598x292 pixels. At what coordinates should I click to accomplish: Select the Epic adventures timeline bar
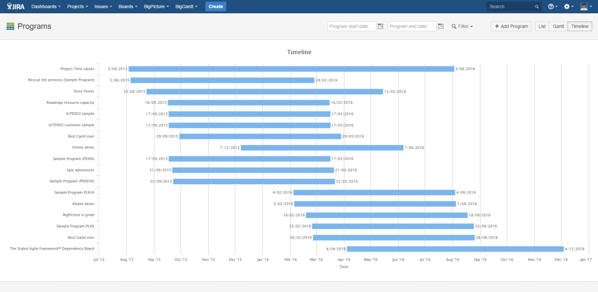pyautogui.click(x=253, y=170)
